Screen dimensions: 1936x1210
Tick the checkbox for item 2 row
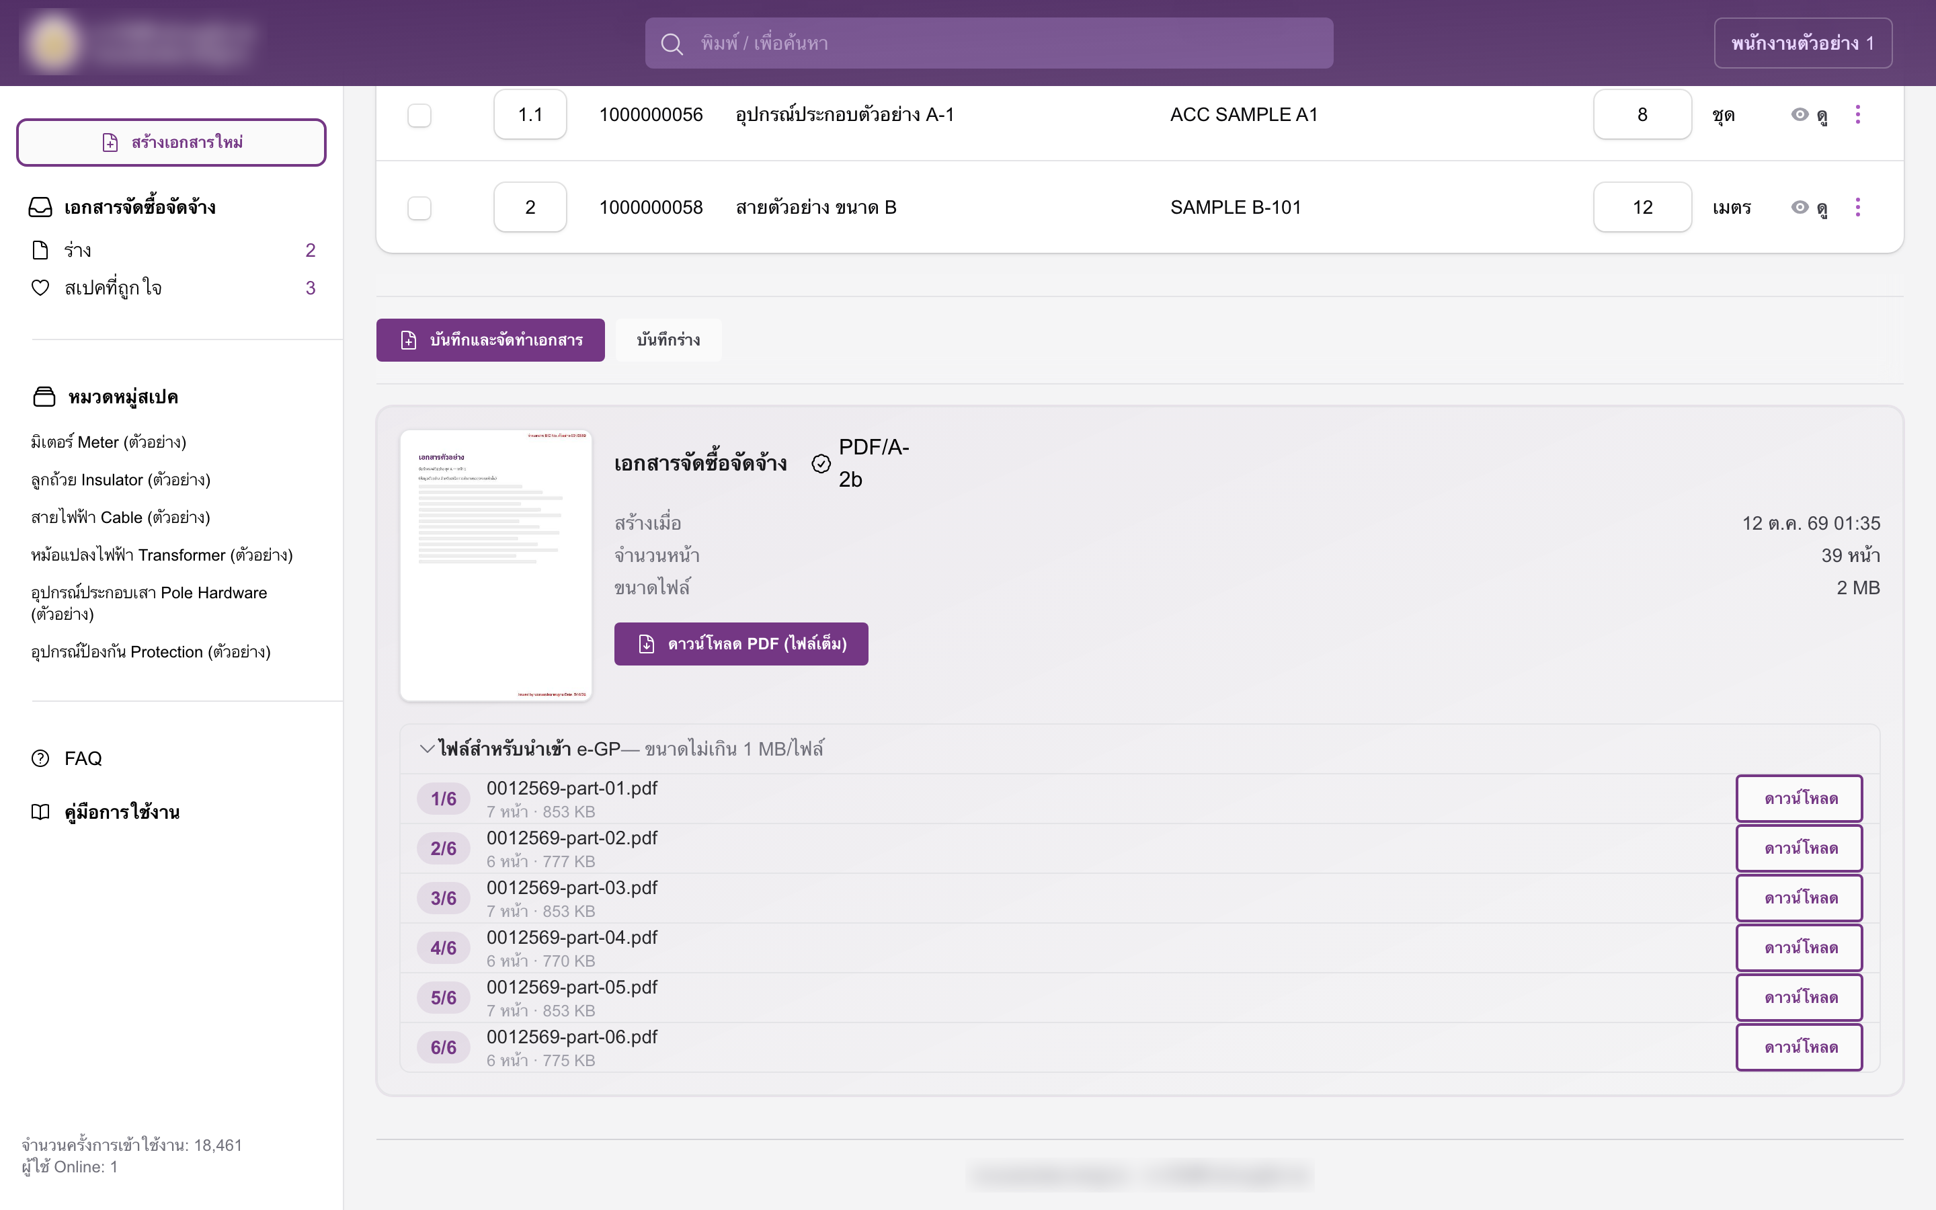(419, 208)
